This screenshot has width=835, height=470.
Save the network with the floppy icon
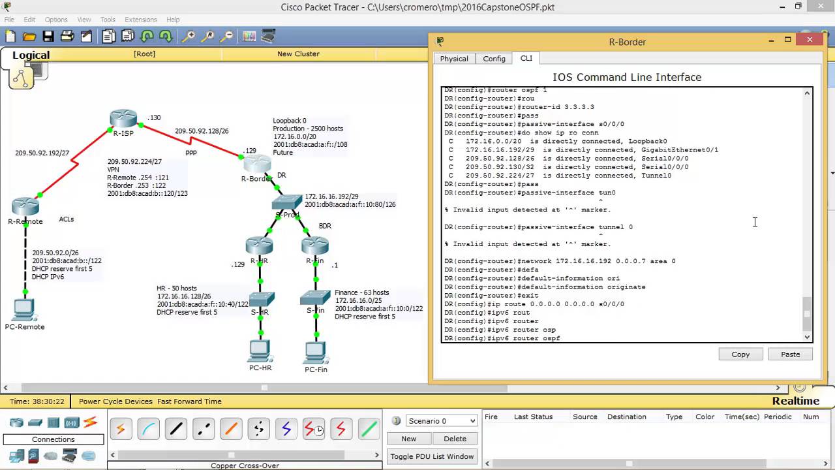click(x=48, y=37)
